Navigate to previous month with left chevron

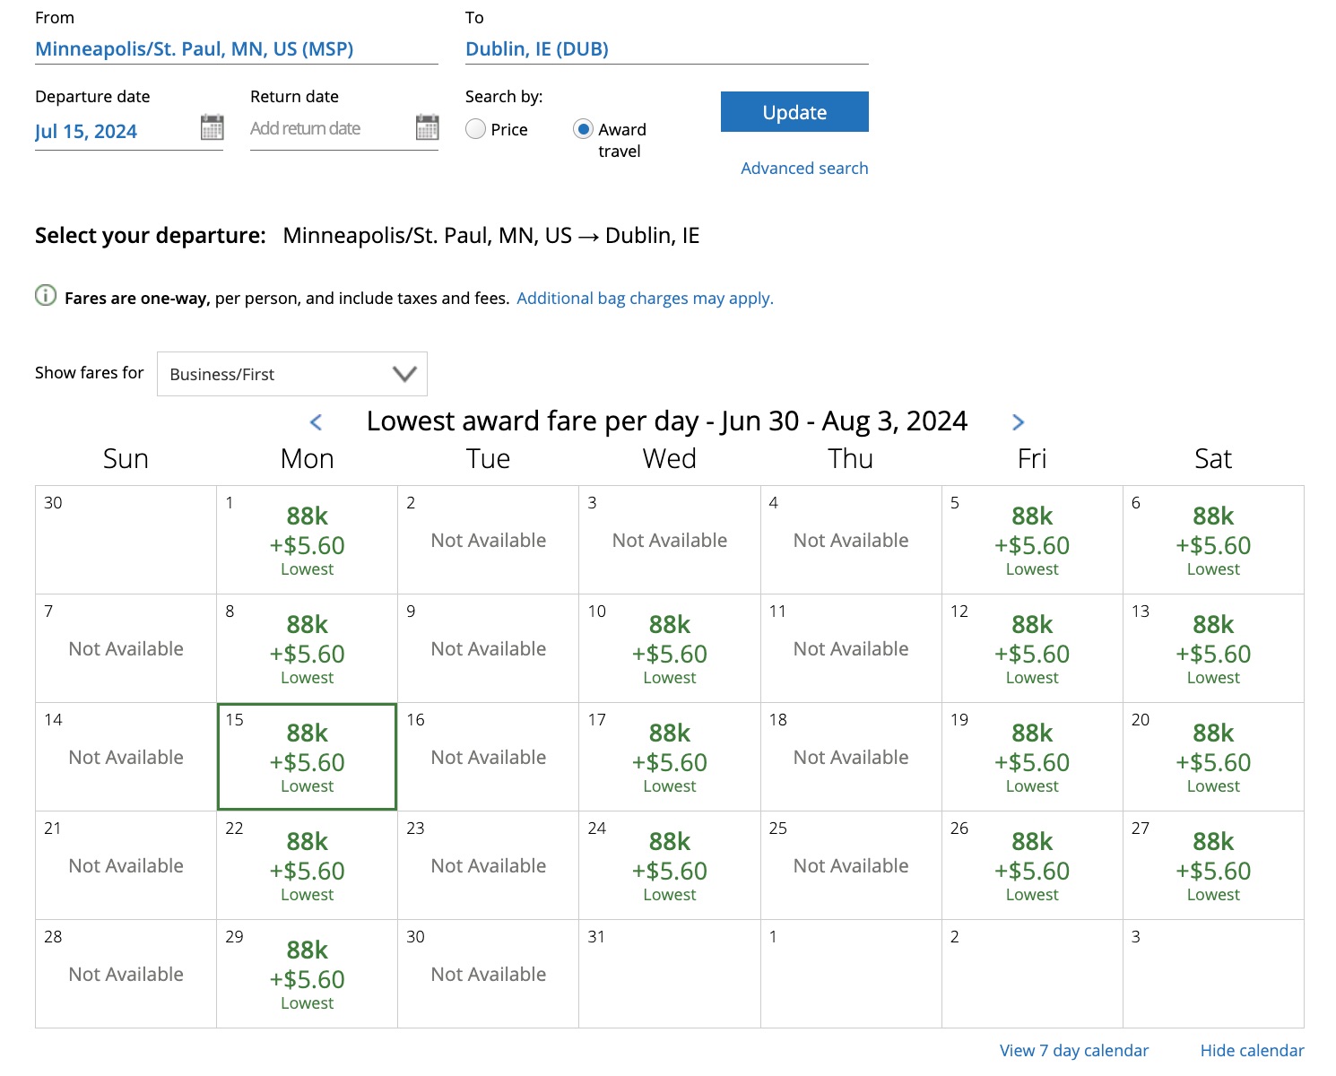coord(316,421)
